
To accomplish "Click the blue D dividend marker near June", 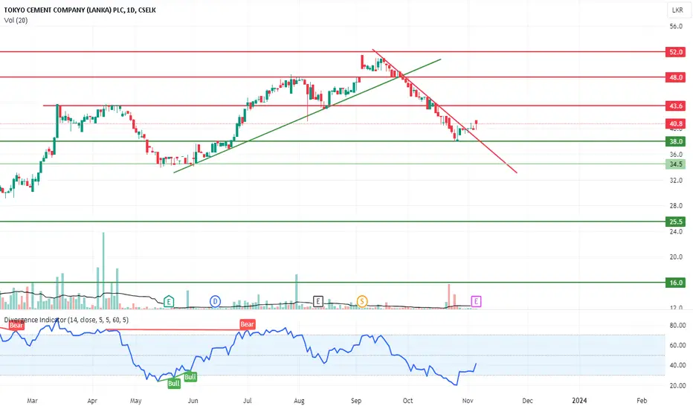I will 215,302.
